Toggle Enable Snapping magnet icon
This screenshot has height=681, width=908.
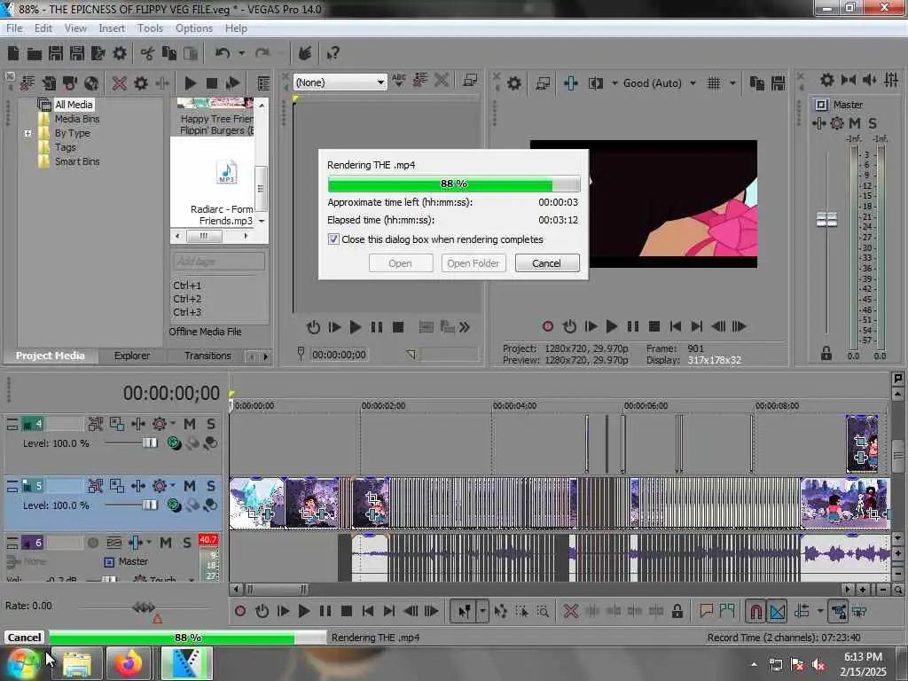point(755,611)
